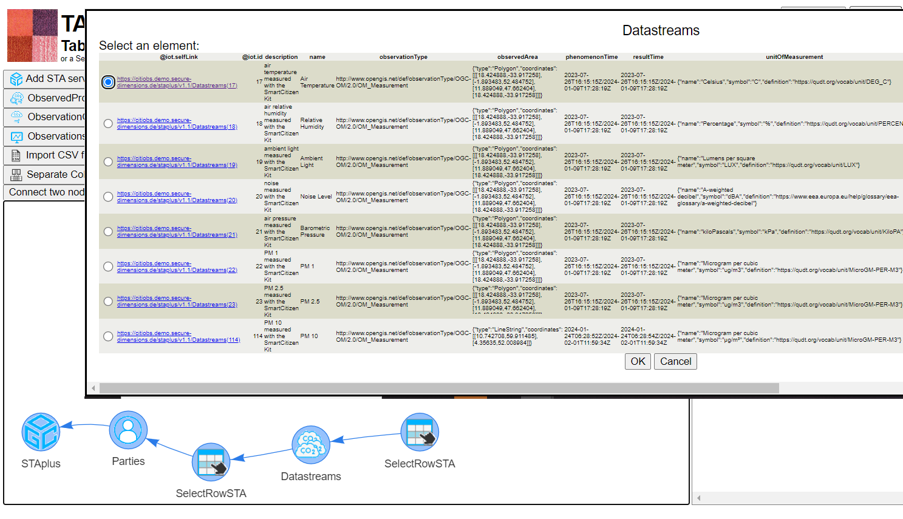Viewport: 903px width, 519px height.
Task: Open the Datastreams(19) selfLink URL
Action: point(177,161)
